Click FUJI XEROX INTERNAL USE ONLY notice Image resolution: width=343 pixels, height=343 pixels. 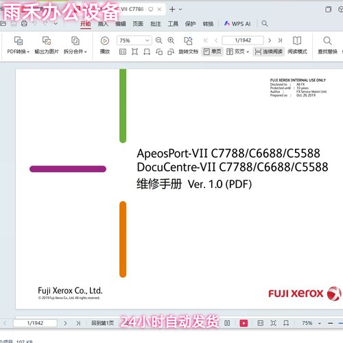(298, 80)
